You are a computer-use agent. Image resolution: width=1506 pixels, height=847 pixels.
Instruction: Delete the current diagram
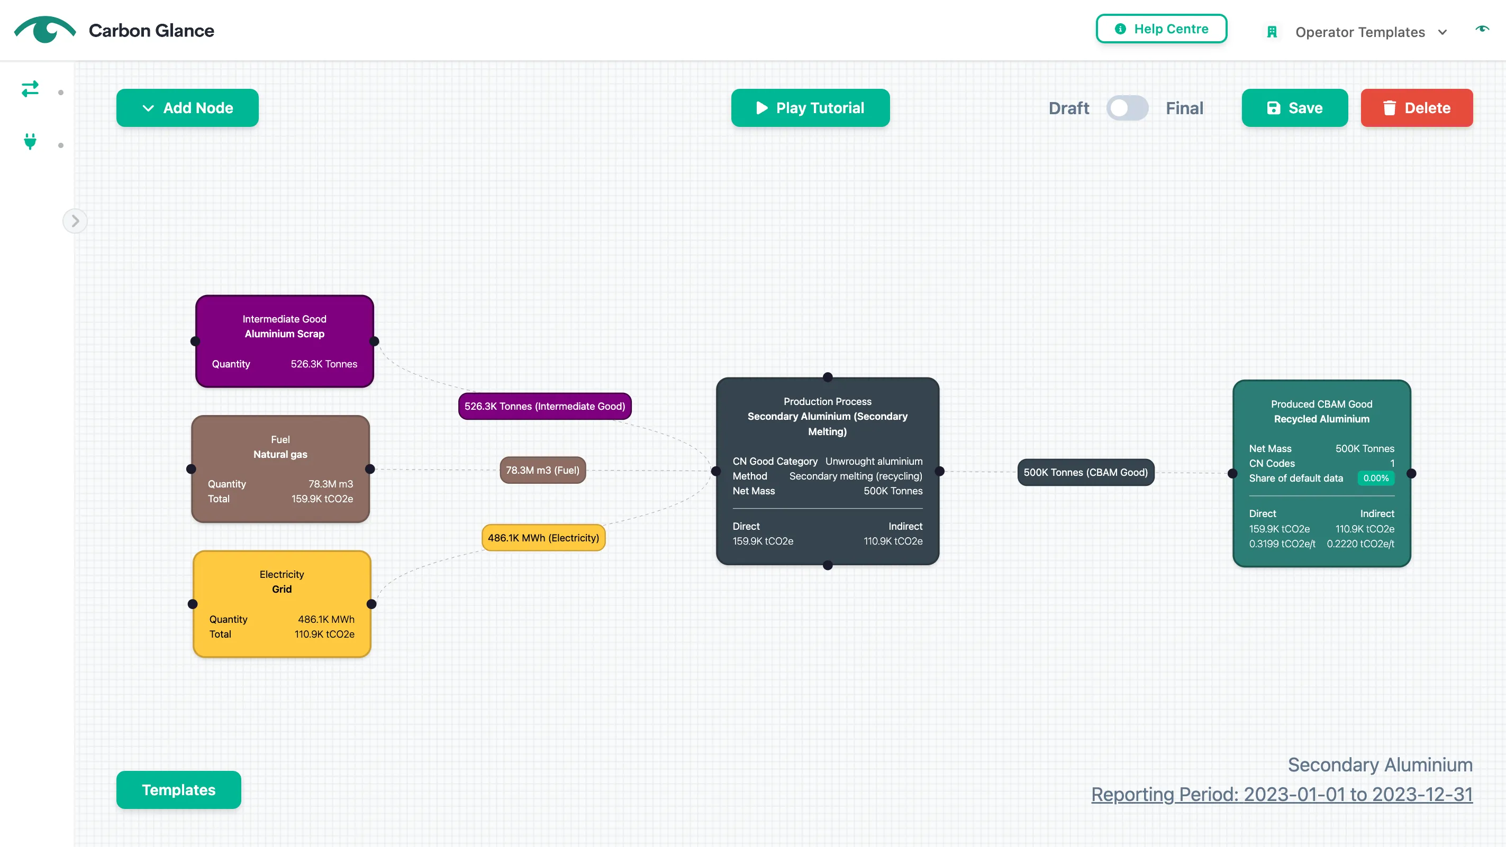(1417, 107)
